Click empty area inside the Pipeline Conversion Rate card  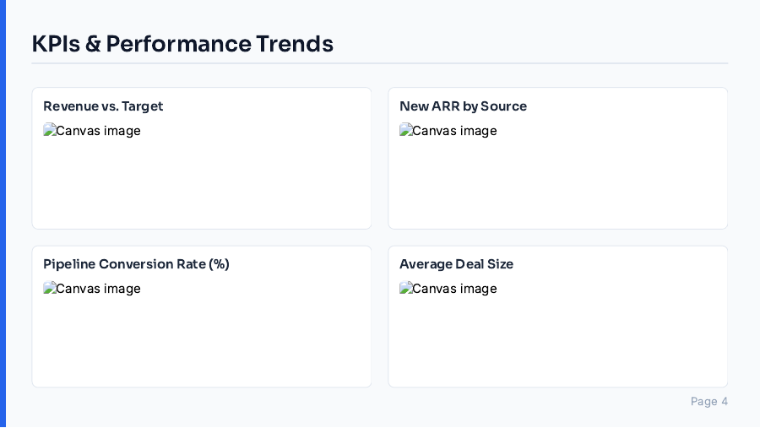click(x=201, y=344)
